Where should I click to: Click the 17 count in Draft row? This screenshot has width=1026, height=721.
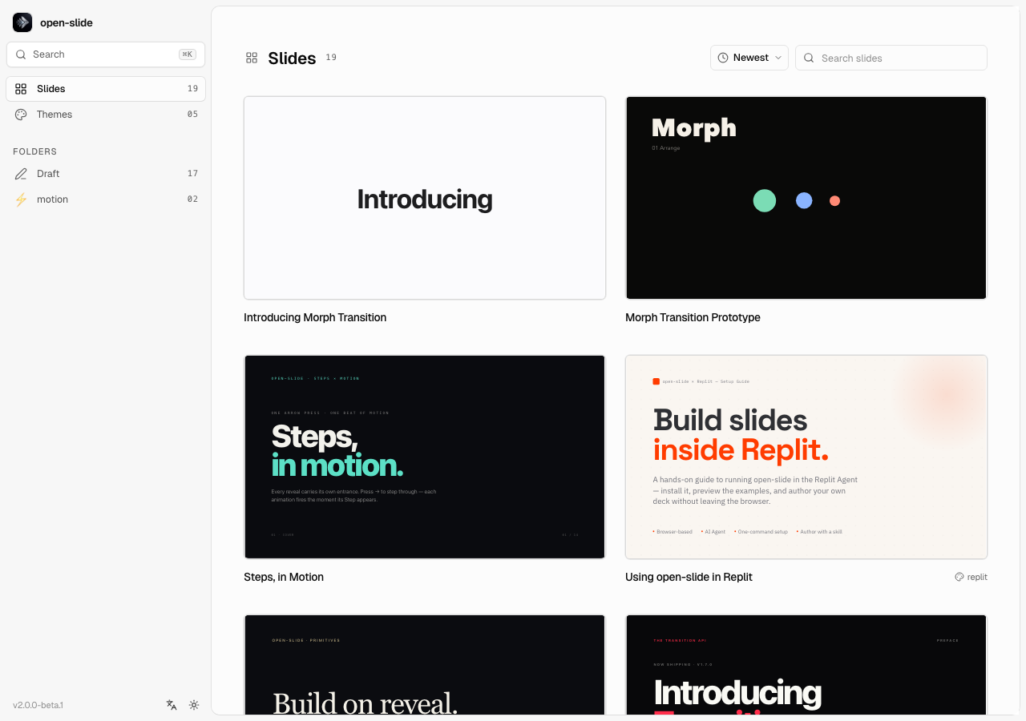[x=192, y=174]
